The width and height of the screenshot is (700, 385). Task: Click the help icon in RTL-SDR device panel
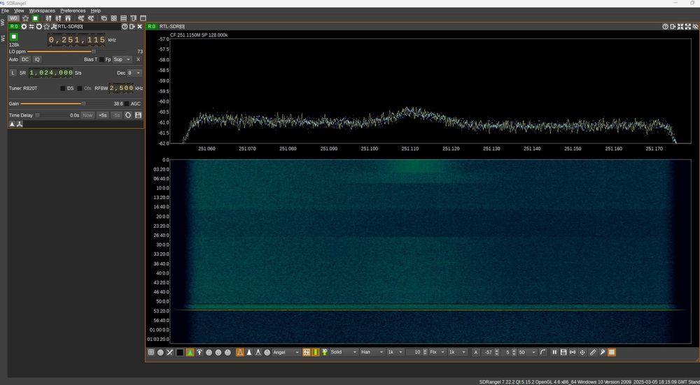(125, 27)
